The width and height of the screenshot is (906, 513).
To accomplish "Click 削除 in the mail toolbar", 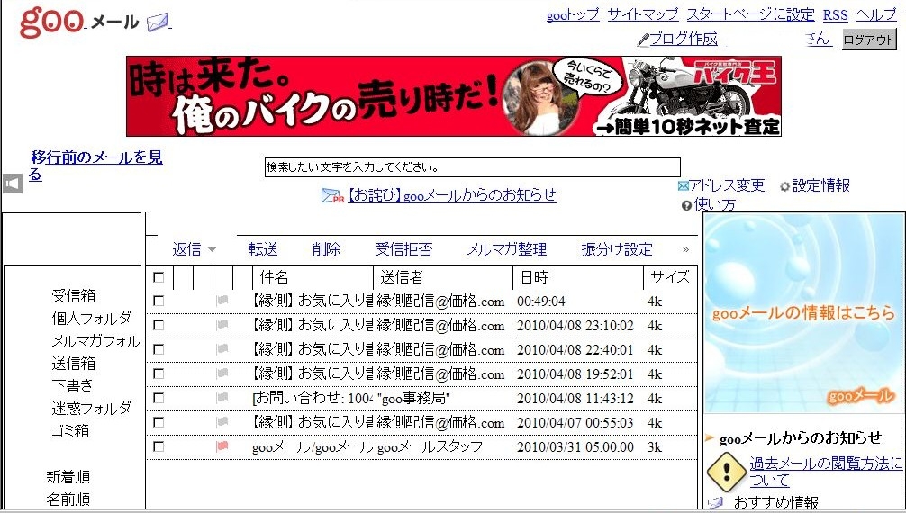I will [x=326, y=249].
